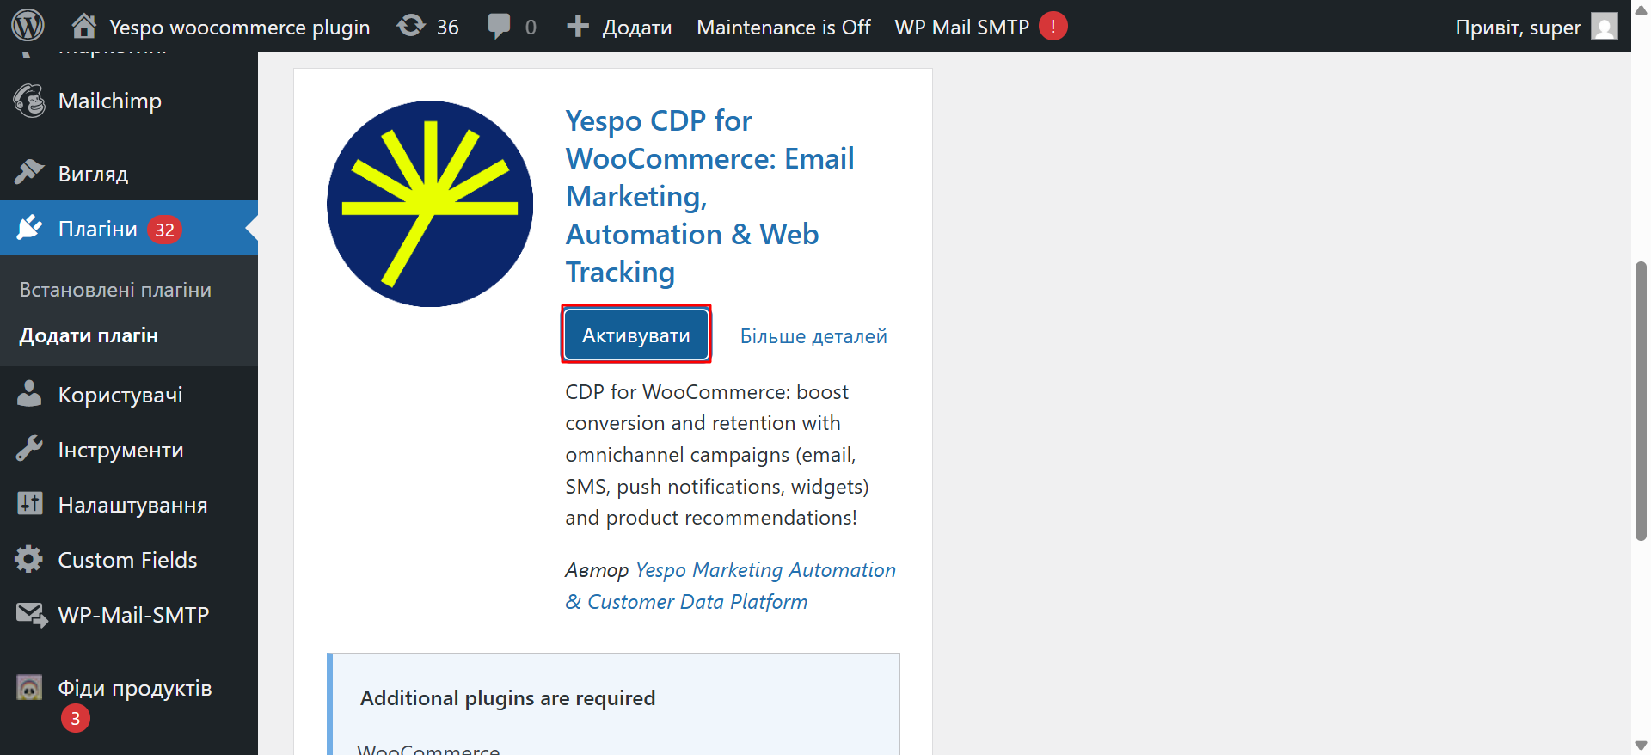Click the Mailchimp monkey icon
Image resolution: width=1651 pixels, height=755 pixels.
point(30,101)
